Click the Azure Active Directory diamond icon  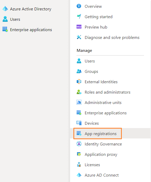coord(5,9)
